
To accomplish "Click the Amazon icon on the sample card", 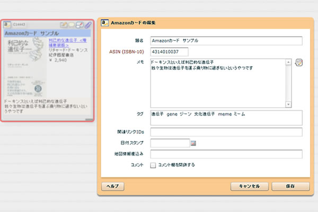I will click(x=8, y=24).
